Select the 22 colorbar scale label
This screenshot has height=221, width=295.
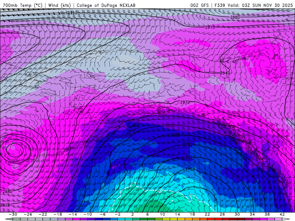(x=207, y=214)
